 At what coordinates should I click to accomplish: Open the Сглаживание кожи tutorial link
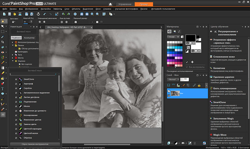tap(224, 57)
